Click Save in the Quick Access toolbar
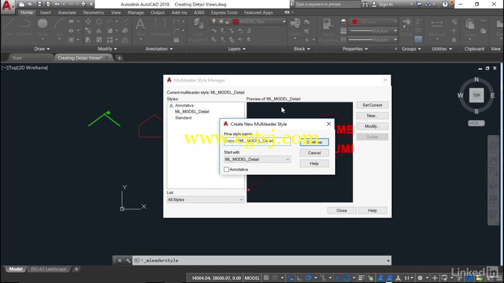Image resolution: width=504 pixels, height=283 pixels. (39, 4)
